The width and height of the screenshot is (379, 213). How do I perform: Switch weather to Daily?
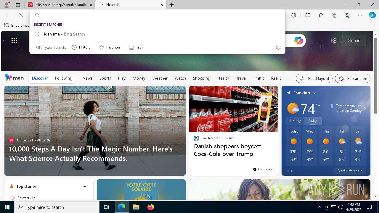coord(313,121)
